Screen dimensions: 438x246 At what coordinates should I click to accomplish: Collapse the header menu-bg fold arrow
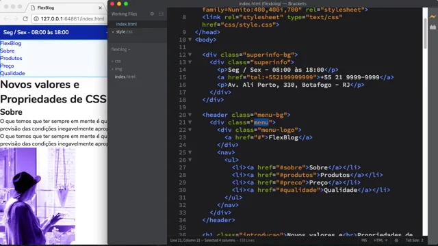[190, 115]
